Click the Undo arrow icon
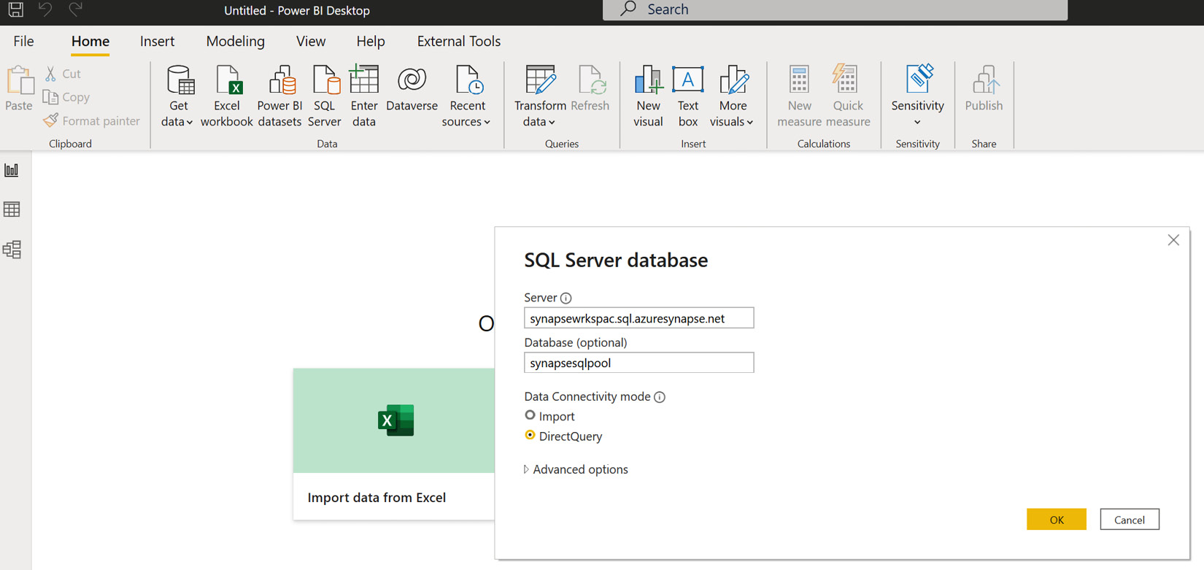The height and width of the screenshot is (570, 1204). [45, 9]
